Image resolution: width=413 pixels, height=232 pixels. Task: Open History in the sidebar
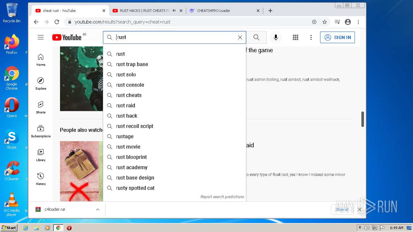(x=41, y=179)
